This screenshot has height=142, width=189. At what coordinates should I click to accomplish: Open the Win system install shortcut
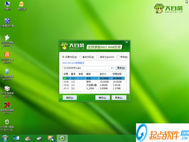(7, 74)
